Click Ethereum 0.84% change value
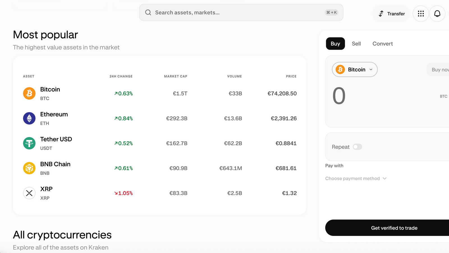 click(x=123, y=118)
